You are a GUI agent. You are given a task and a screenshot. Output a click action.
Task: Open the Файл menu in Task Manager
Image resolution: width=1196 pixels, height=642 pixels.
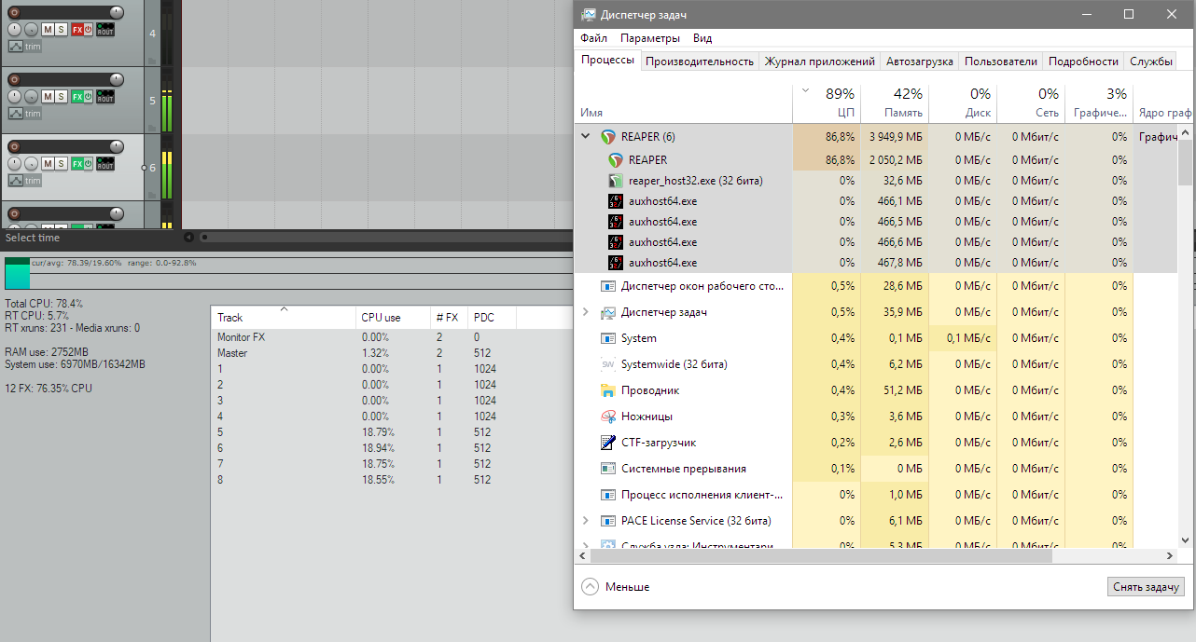coord(593,38)
